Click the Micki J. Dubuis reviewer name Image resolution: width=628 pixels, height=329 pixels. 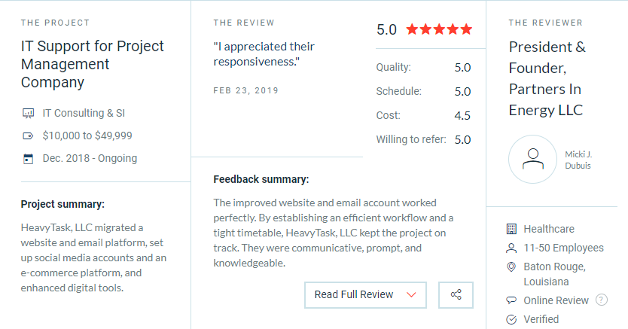(x=578, y=160)
